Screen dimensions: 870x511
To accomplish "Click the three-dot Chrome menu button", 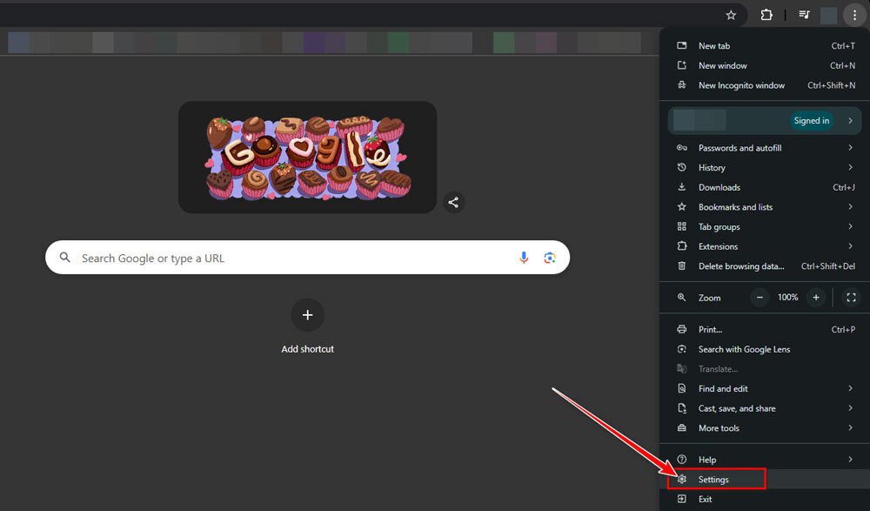I will tap(854, 16).
